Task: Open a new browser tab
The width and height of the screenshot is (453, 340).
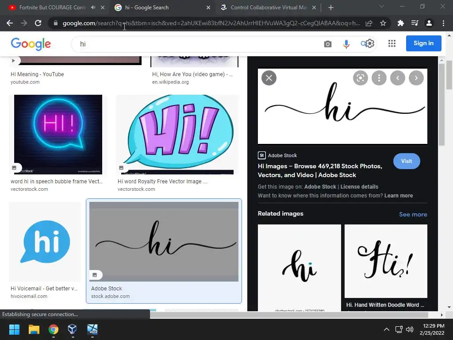Action: pos(331,8)
